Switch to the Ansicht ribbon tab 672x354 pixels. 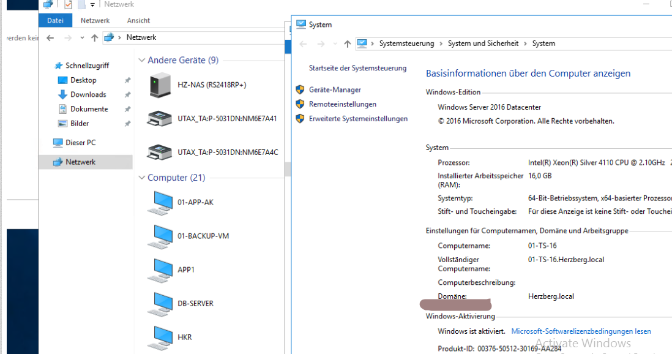coord(138,20)
